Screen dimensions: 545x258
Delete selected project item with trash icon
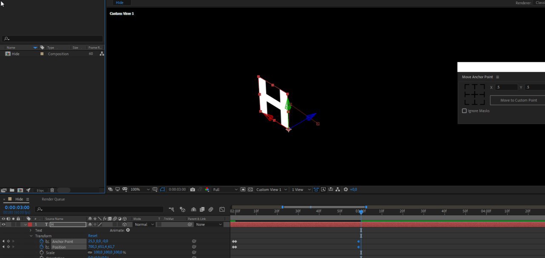click(52, 190)
